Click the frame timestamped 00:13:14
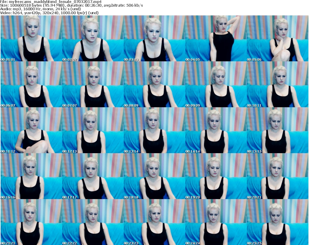This screenshot has height=245, width=309. (154, 131)
